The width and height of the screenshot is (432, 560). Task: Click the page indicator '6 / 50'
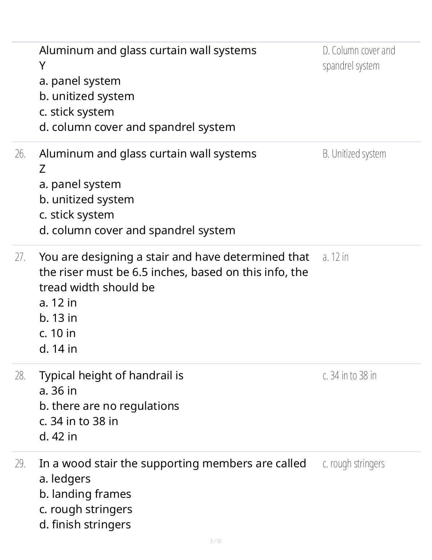(216, 541)
